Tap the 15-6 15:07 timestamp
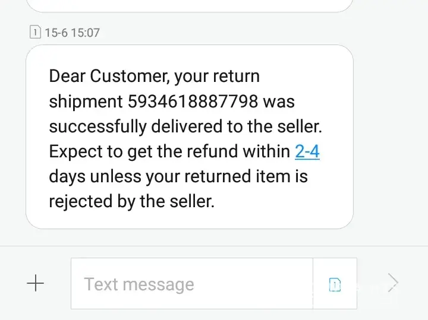This screenshot has width=428, height=320. 72,33
